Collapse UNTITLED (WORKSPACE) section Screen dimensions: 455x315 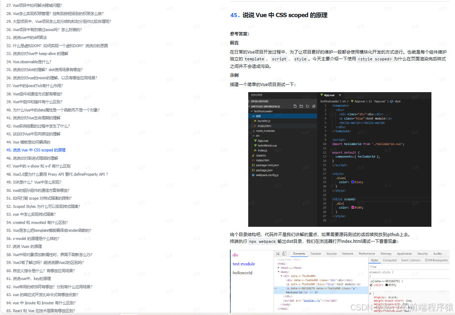(x=249, y=106)
